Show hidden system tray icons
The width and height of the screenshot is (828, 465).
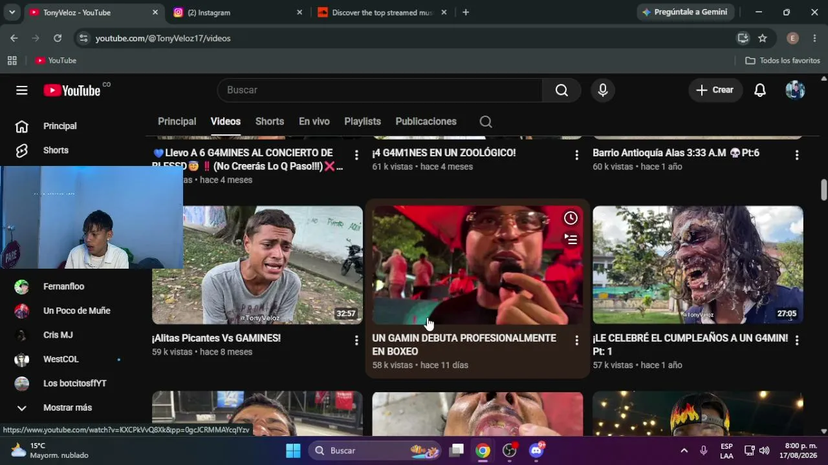click(684, 450)
